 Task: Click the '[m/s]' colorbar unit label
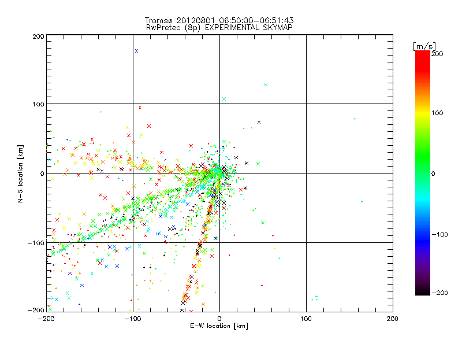coord(424,46)
